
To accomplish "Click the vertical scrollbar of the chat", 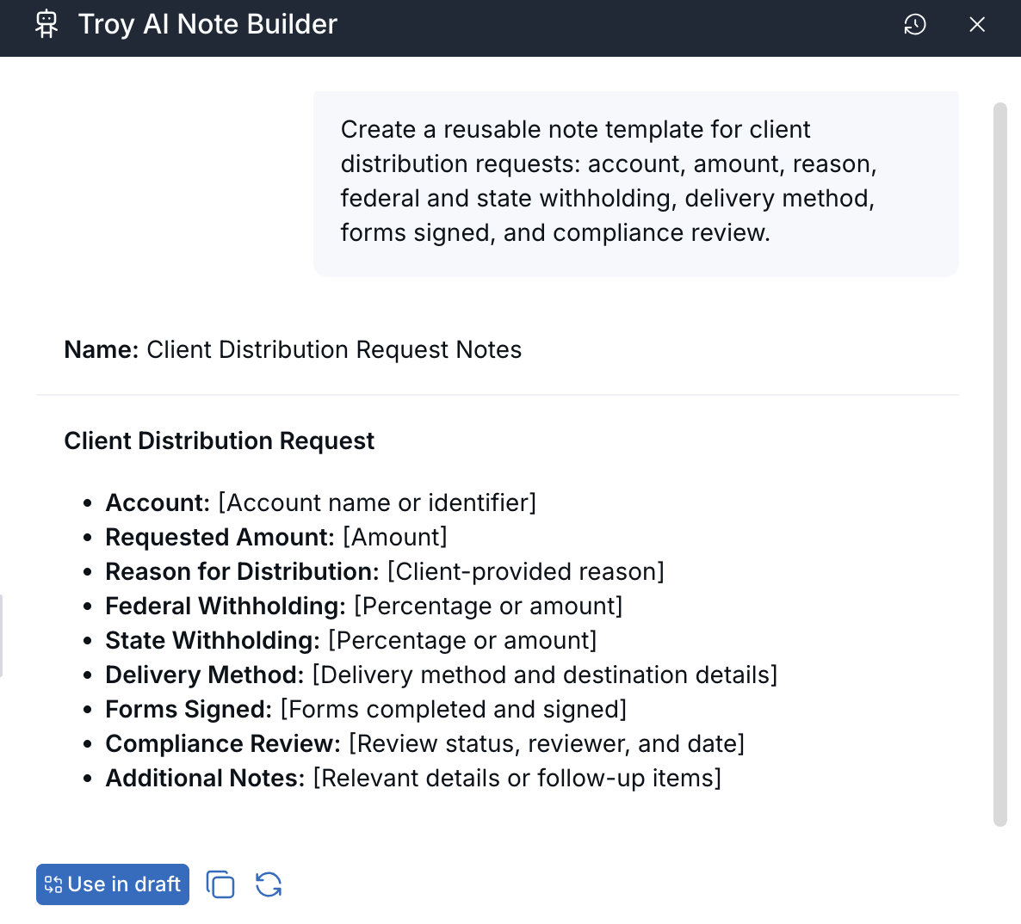I will click(1000, 465).
